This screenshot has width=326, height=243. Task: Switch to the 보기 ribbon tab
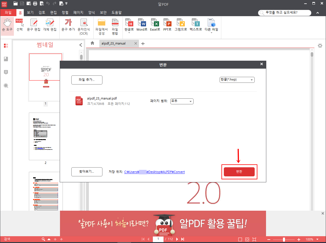[30, 12]
